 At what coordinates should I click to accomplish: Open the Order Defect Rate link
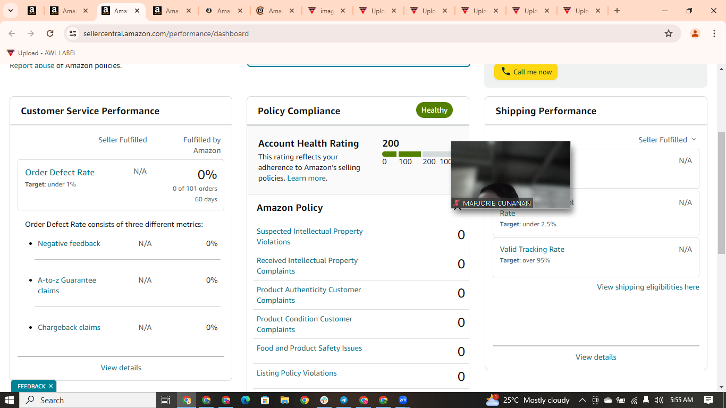point(60,172)
